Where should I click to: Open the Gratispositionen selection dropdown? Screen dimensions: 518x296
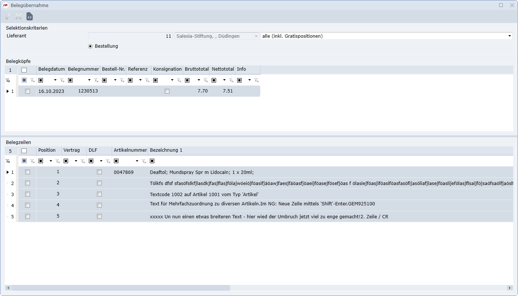tap(509, 36)
